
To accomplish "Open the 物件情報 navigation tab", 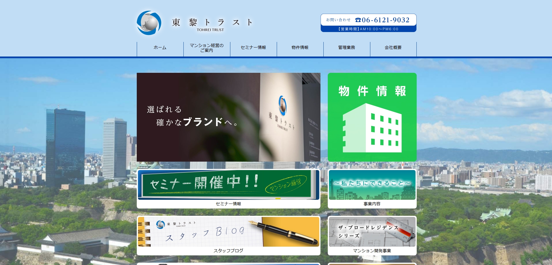I will 300,47.
